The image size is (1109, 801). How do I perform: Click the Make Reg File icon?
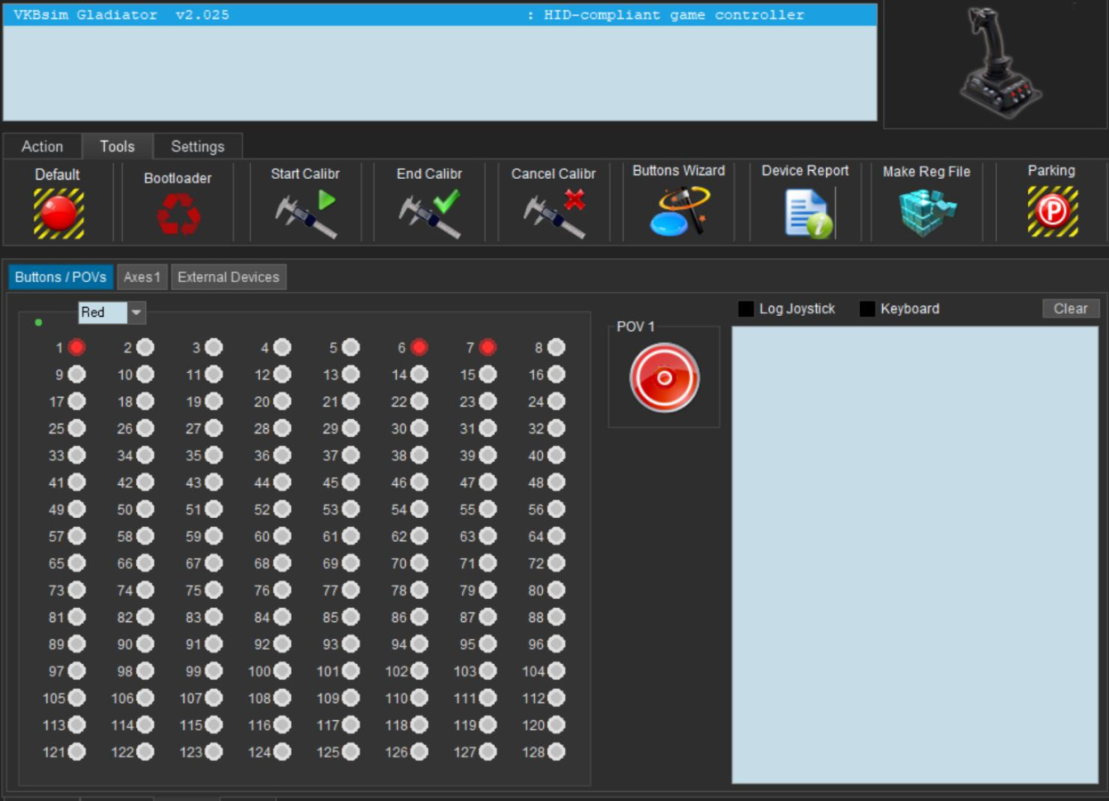[927, 214]
